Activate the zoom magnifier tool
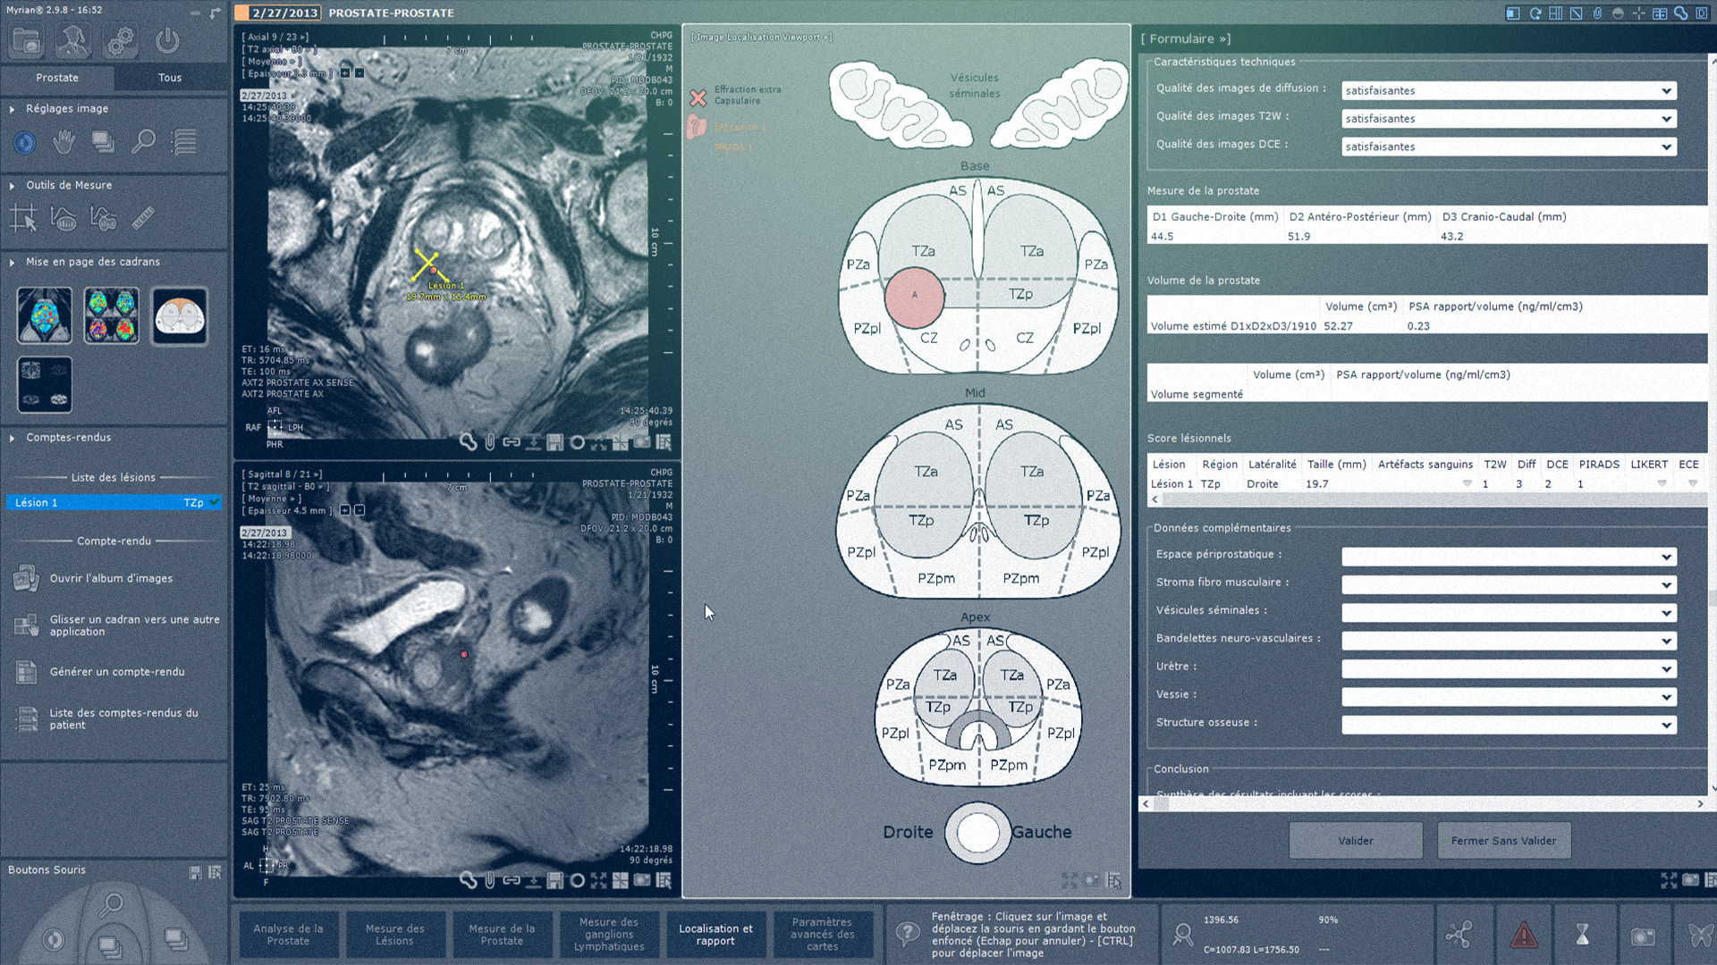This screenshot has height=965, width=1717. tap(144, 141)
